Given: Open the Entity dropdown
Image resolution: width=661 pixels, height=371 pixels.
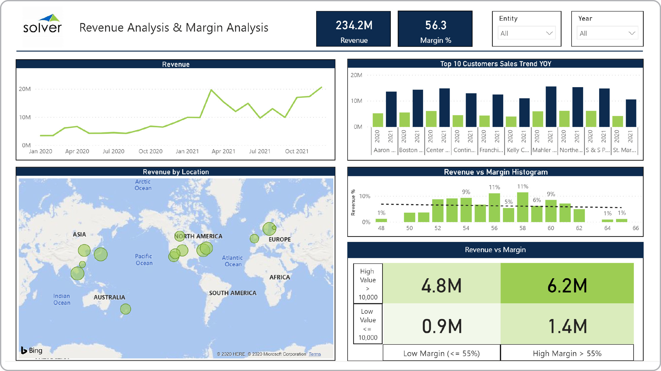Looking at the screenshot, I should pyautogui.click(x=526, y=33).
